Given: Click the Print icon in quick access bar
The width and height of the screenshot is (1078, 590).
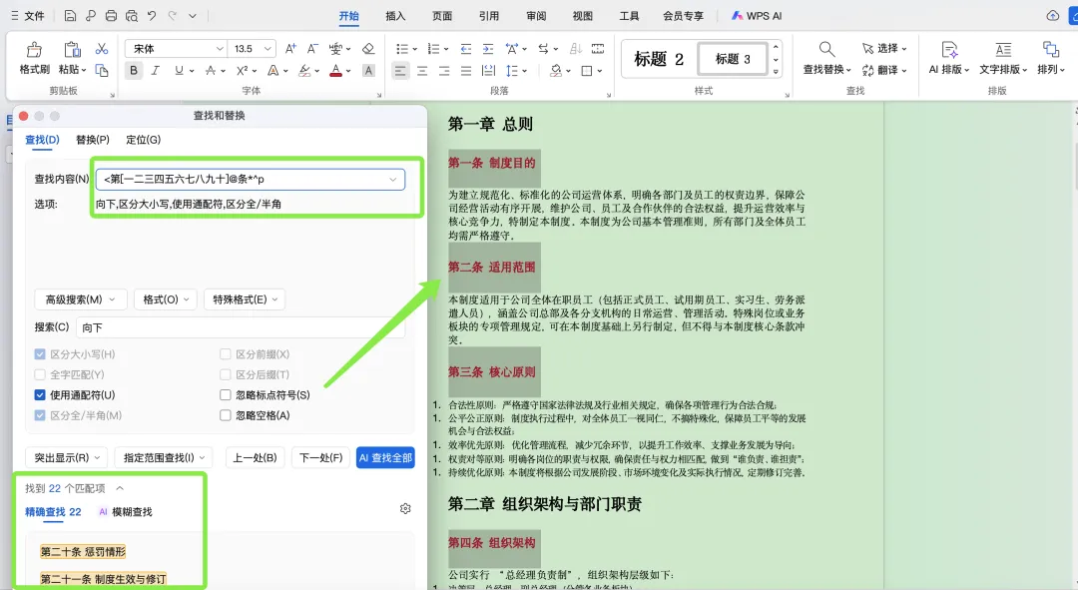Looking at the screenshot, I should click(x=111, y=15).
